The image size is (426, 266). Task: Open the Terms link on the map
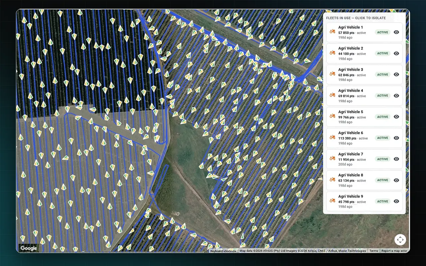(x=373, y=251)
